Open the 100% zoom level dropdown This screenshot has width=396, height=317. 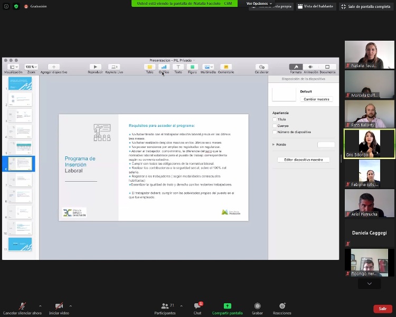coord(31,67)
